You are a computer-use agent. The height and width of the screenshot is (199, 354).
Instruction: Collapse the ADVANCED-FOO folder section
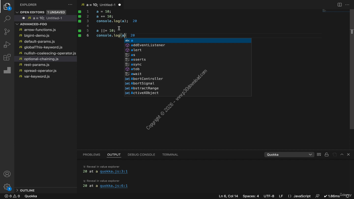[17, 24]
